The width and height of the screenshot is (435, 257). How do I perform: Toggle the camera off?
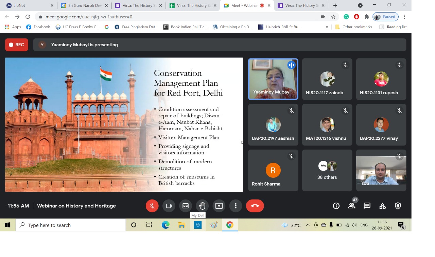click(169, 206)
